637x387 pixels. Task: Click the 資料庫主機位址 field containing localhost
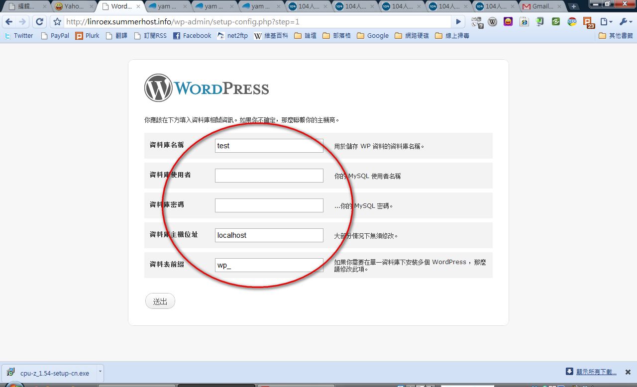pos(269,235)
